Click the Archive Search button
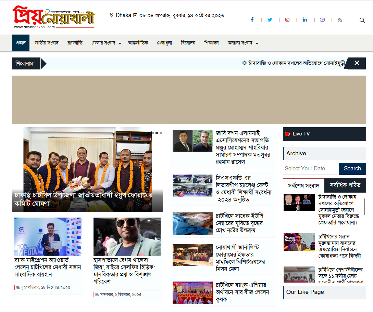The image size is (373, 312). [352, 169]
